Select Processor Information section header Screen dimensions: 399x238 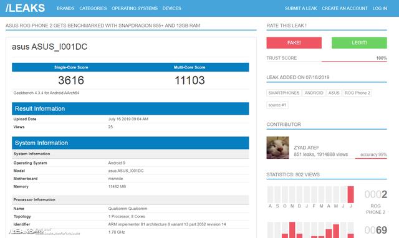(130, 200)
